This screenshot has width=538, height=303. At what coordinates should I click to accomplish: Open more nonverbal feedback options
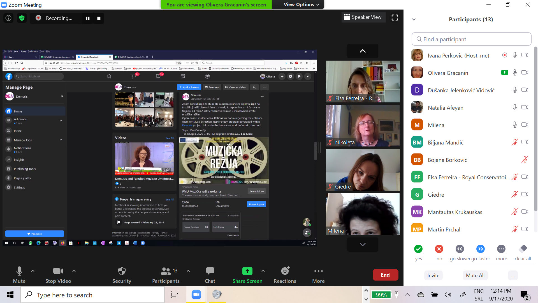(501, 249)
